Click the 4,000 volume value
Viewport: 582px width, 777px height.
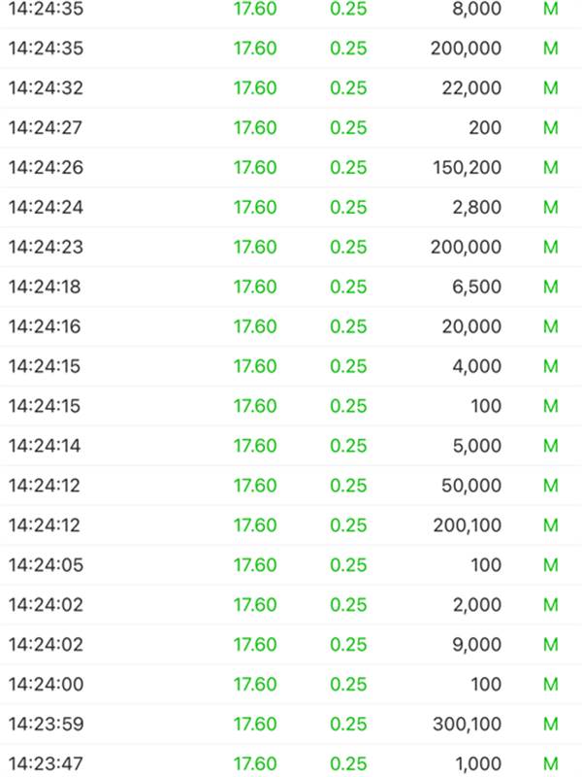point(476,367)
